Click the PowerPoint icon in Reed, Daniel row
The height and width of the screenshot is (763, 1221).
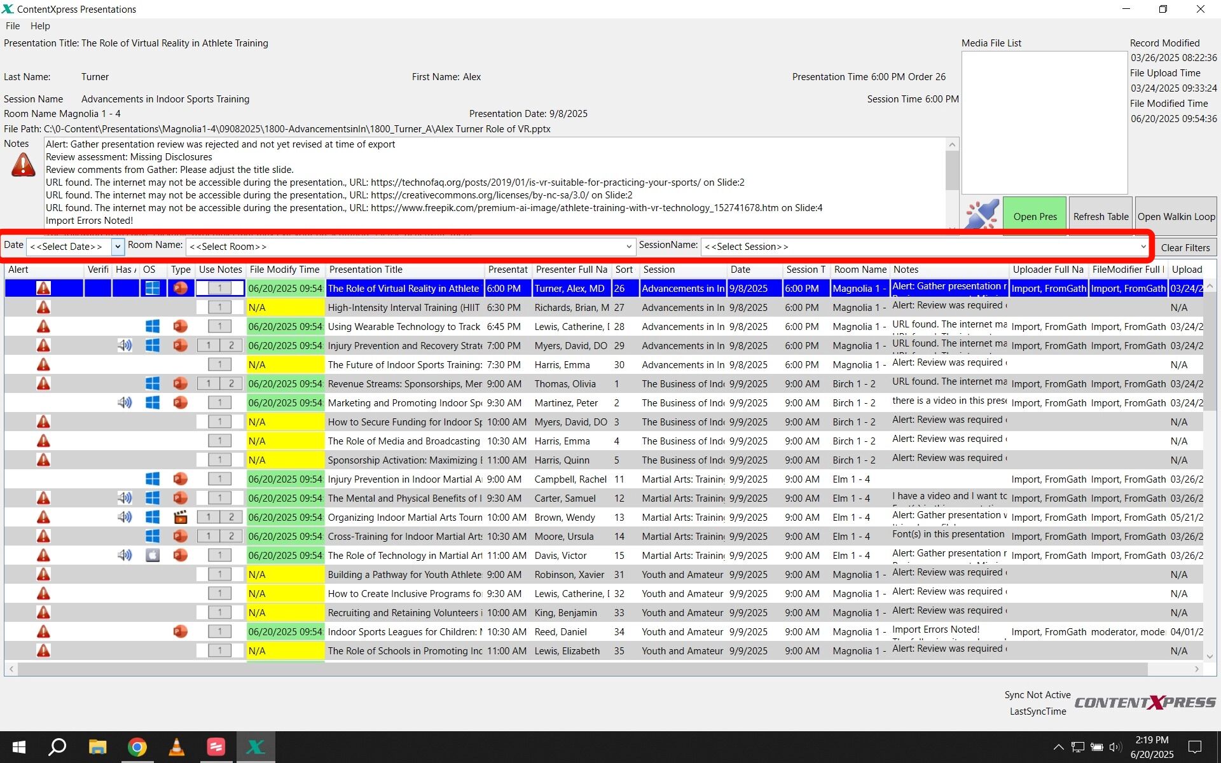(x=181, y=631)
